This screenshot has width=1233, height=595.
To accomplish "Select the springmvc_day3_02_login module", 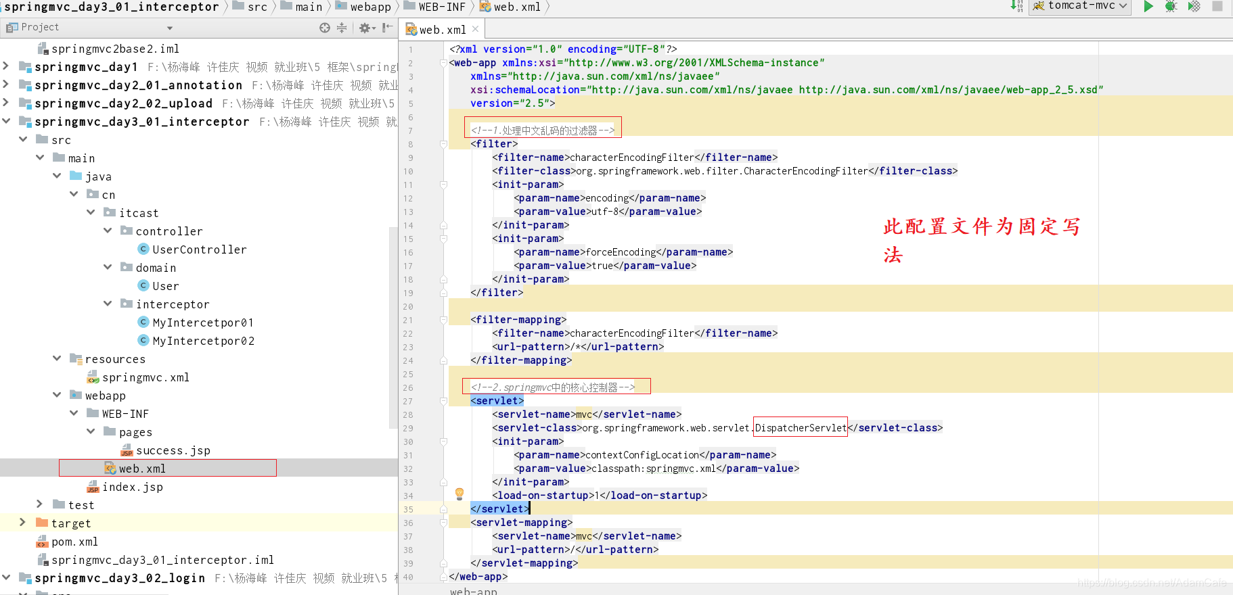I will coord(120,578).
